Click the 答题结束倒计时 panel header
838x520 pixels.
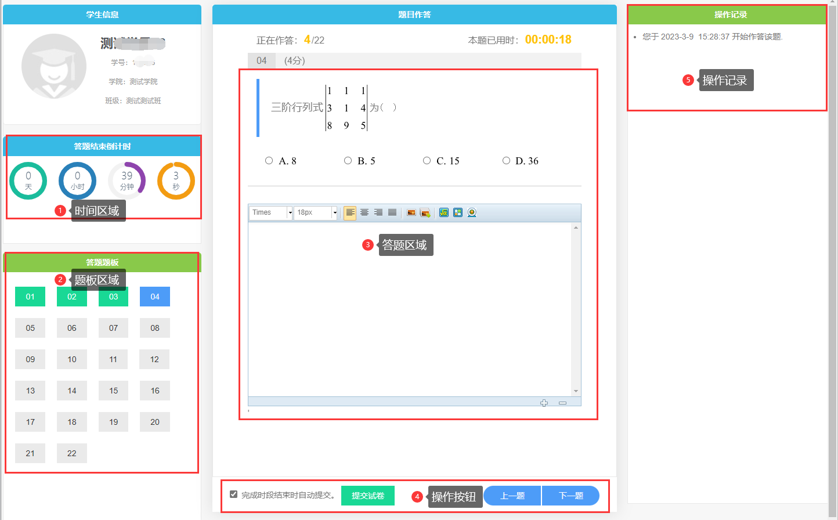coord(102,146)
